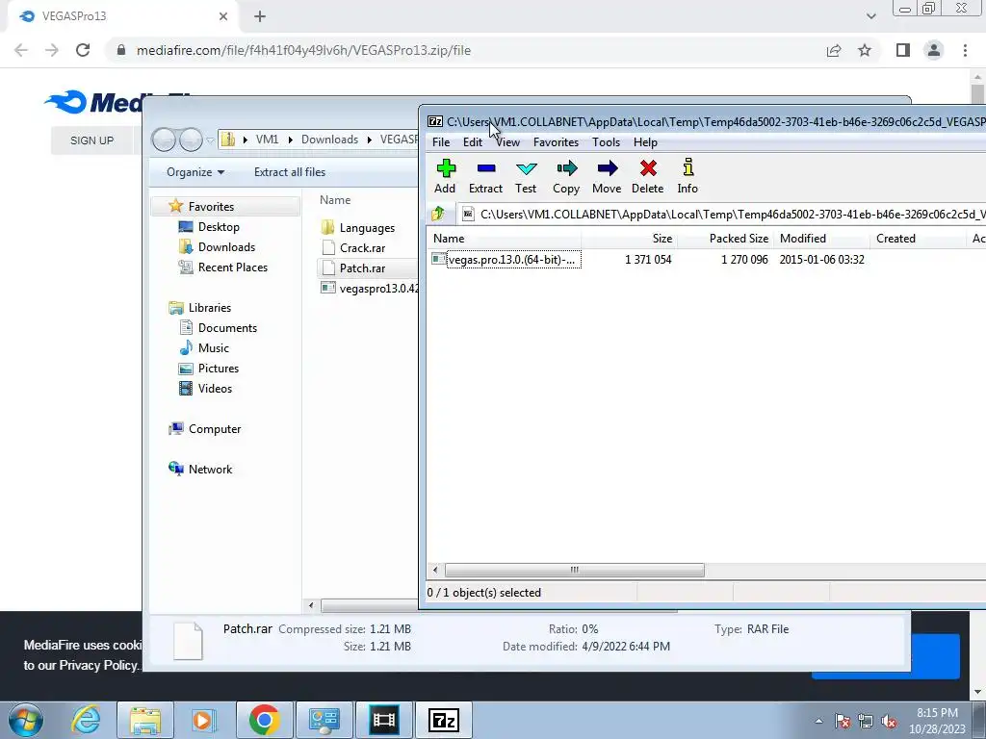Click the MediaFire SIGN UP button
The height and width of the screenshot is (739, 986).
[x=91, y=140]
